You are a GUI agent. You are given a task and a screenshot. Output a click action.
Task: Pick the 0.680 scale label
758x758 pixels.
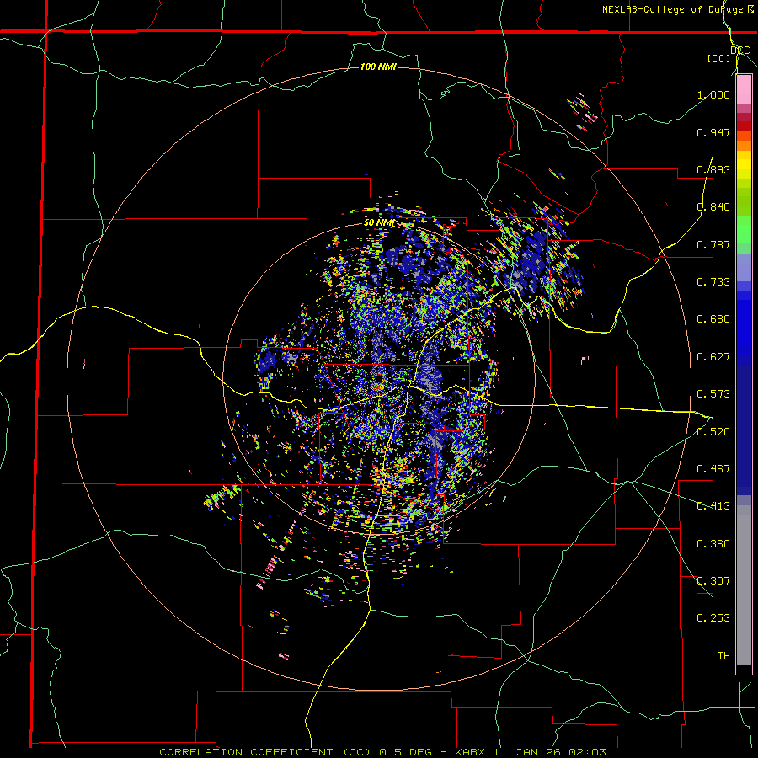pyautogui.click(x=713, y=319)
